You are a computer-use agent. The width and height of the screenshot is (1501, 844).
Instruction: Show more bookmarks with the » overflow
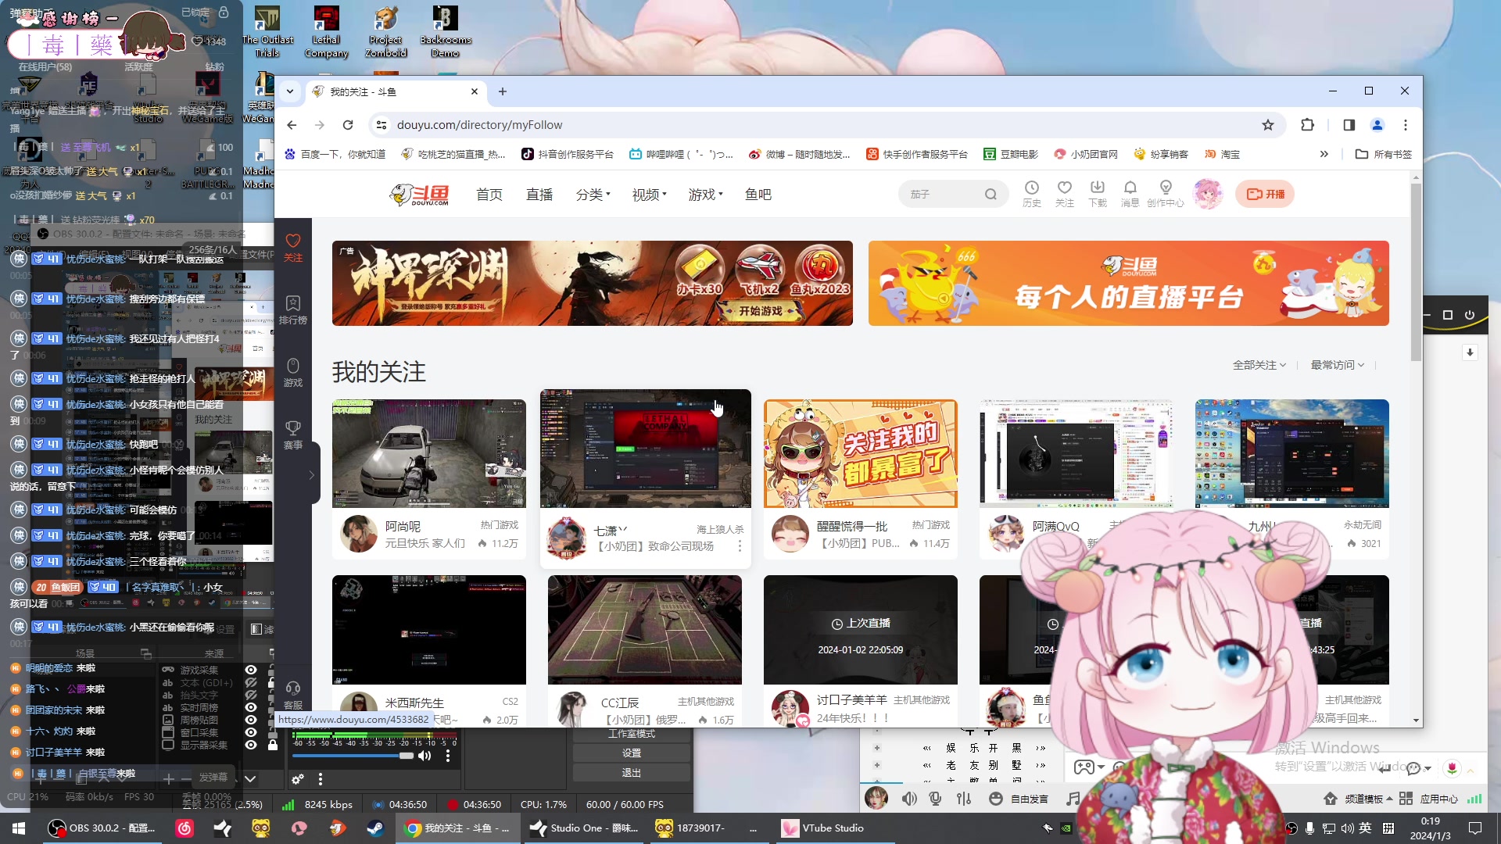1324,154
